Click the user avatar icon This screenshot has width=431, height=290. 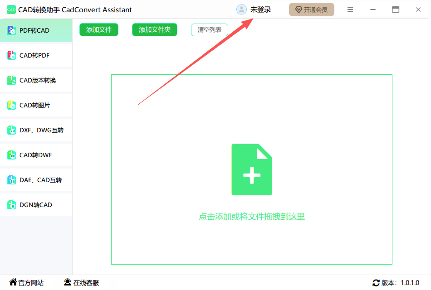tap(241, 10)
